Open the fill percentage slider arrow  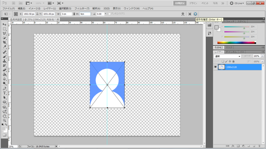click(x=262, y=61)
